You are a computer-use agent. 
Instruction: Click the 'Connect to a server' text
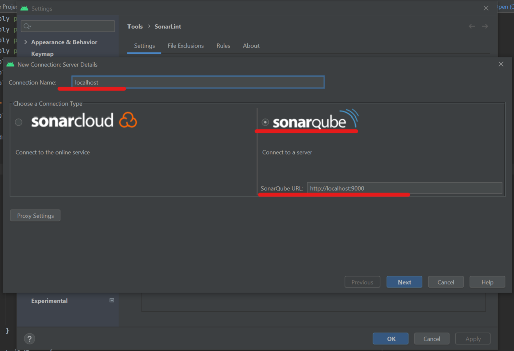coord(287,152)
